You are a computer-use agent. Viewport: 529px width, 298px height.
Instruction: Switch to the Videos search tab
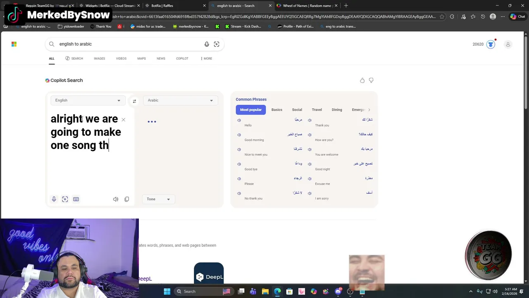[121, 58]
